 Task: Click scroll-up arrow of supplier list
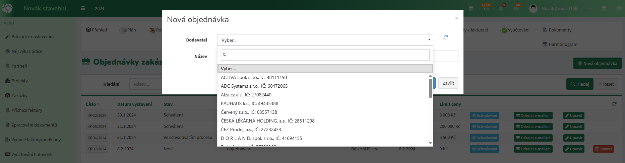tap(431, 75)
